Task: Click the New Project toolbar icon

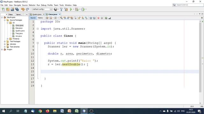Action: click(8, 9)
